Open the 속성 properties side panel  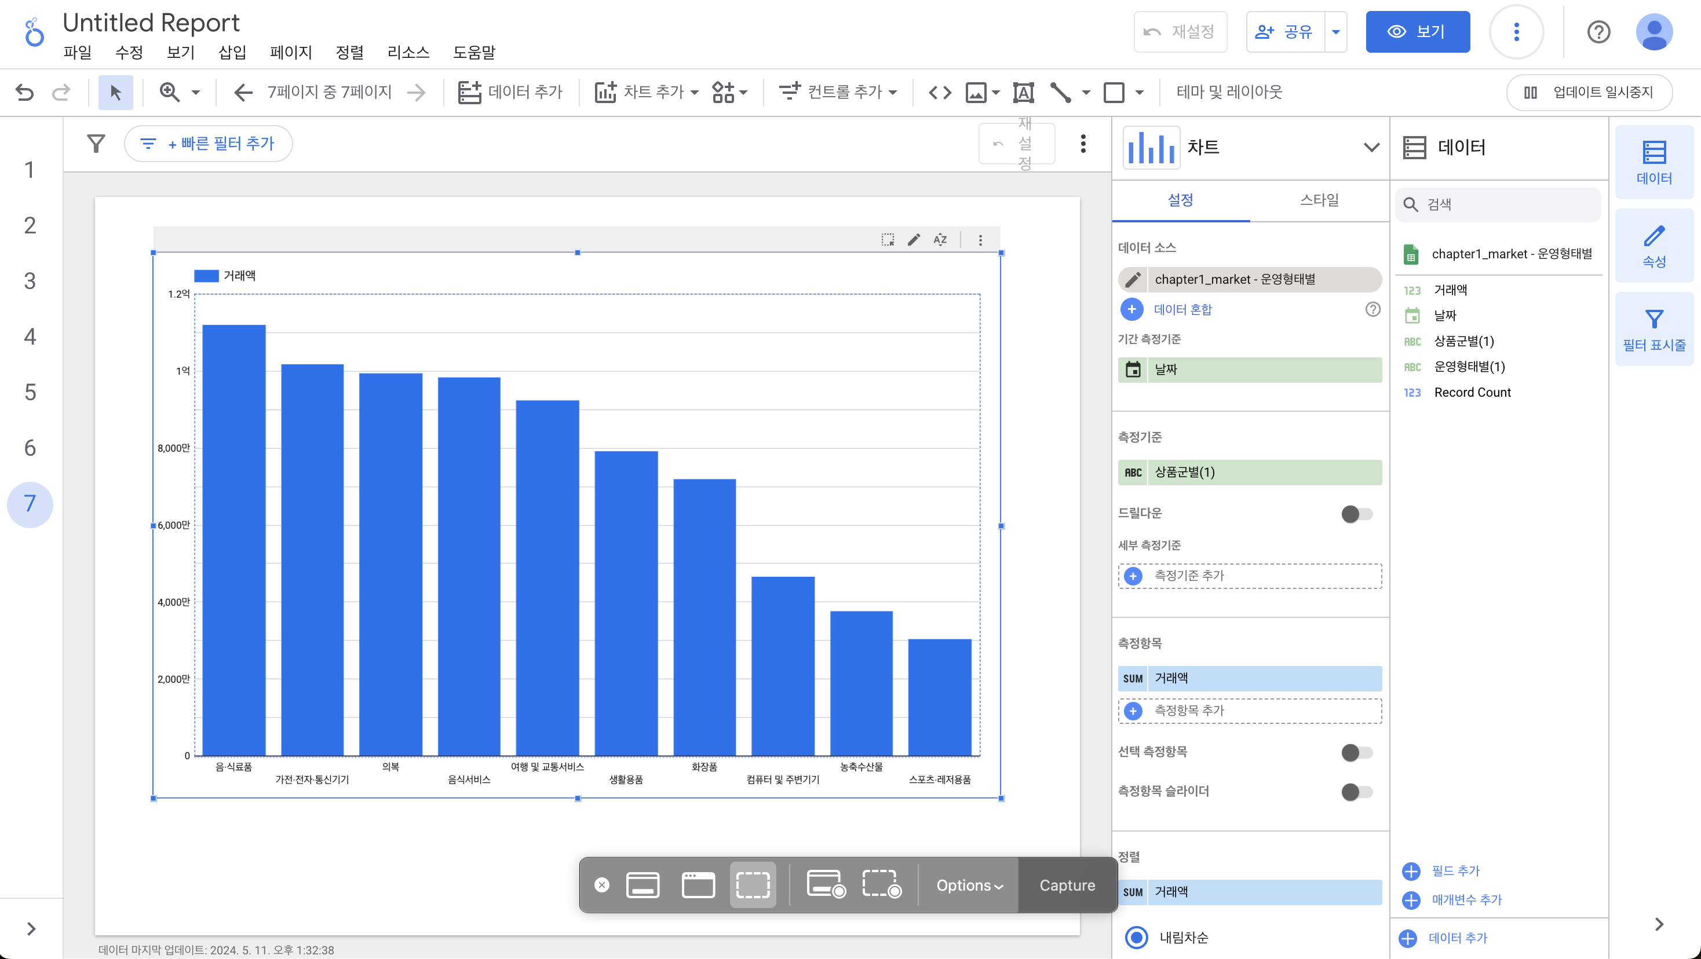(1653, 246)
